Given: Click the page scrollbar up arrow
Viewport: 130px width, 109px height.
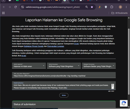Looking at the screenshot, I should click(x=129, y=18).
